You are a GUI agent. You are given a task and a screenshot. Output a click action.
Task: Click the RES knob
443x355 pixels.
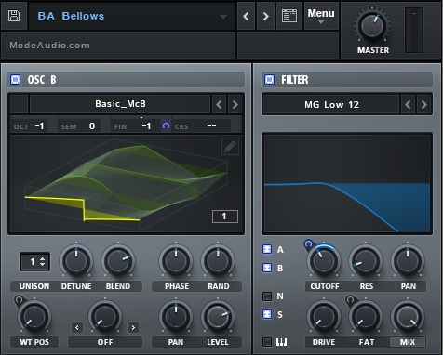click(366, 260)
